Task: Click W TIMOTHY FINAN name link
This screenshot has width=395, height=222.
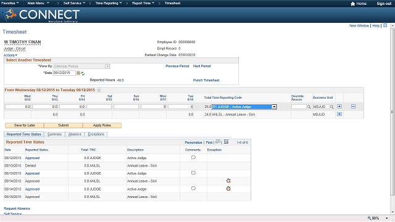Action: pos(22,42)
